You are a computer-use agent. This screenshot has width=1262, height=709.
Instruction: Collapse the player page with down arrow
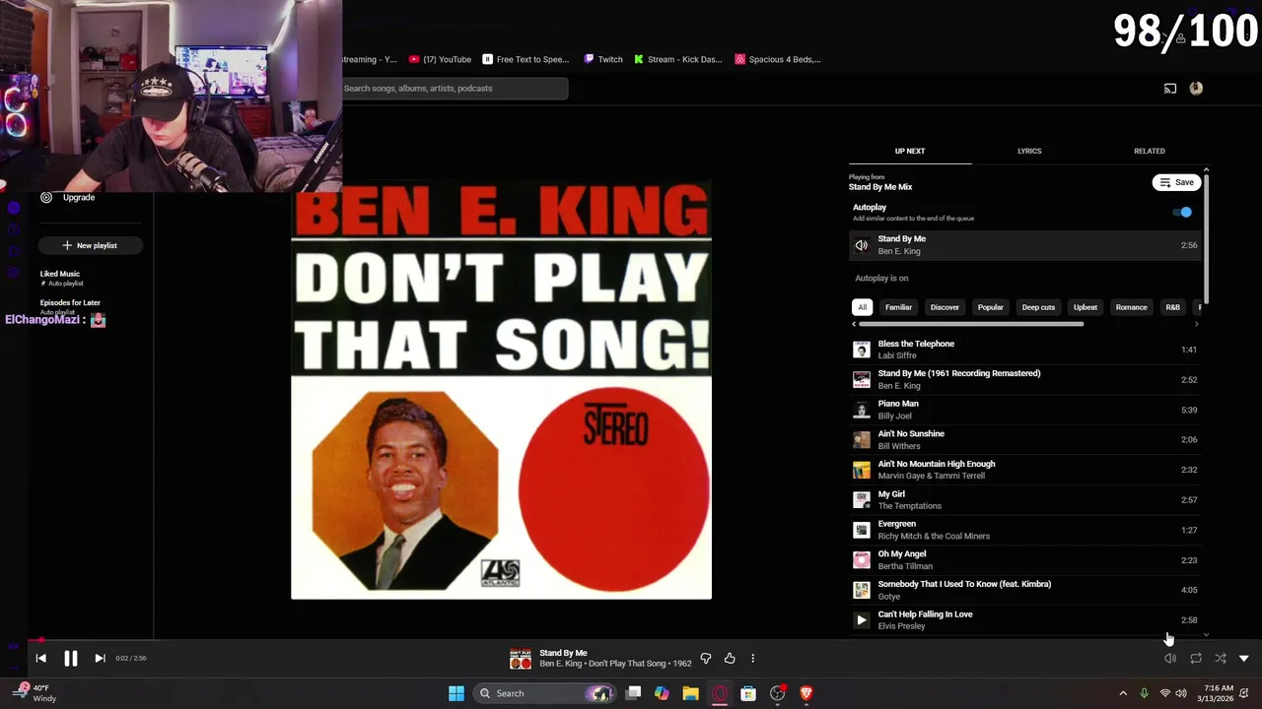pyautogui.click(x=1244, y=658)
